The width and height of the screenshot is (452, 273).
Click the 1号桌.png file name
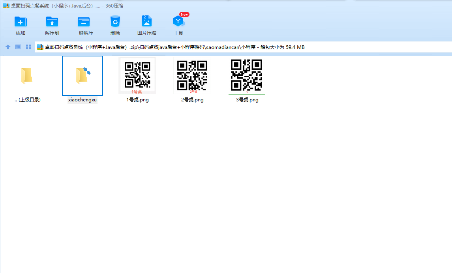point(137,100)
